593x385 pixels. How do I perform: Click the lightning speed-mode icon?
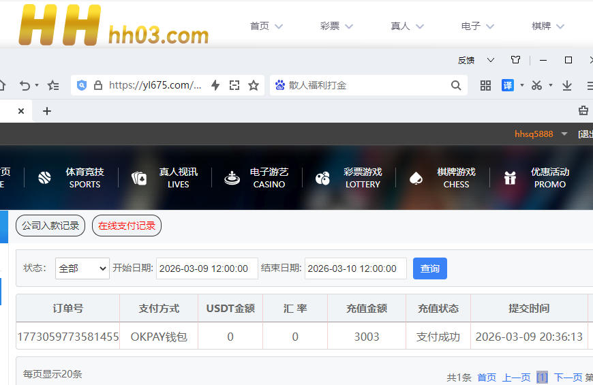click(215, 85)
